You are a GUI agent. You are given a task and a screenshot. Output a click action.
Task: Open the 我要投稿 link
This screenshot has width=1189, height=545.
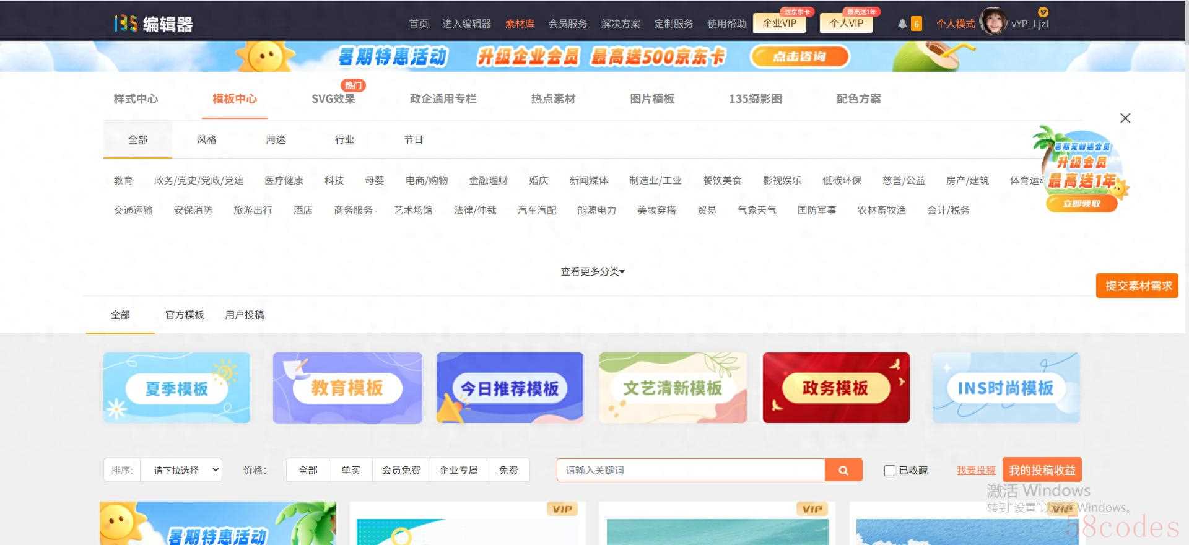click(x=976, y=471)
